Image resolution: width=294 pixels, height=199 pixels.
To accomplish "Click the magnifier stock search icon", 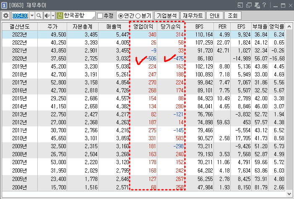I will [39, 16].
